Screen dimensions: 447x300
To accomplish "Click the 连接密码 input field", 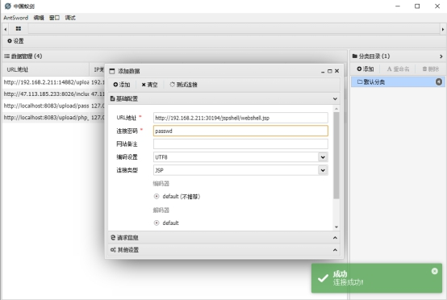I will (240, 131).
